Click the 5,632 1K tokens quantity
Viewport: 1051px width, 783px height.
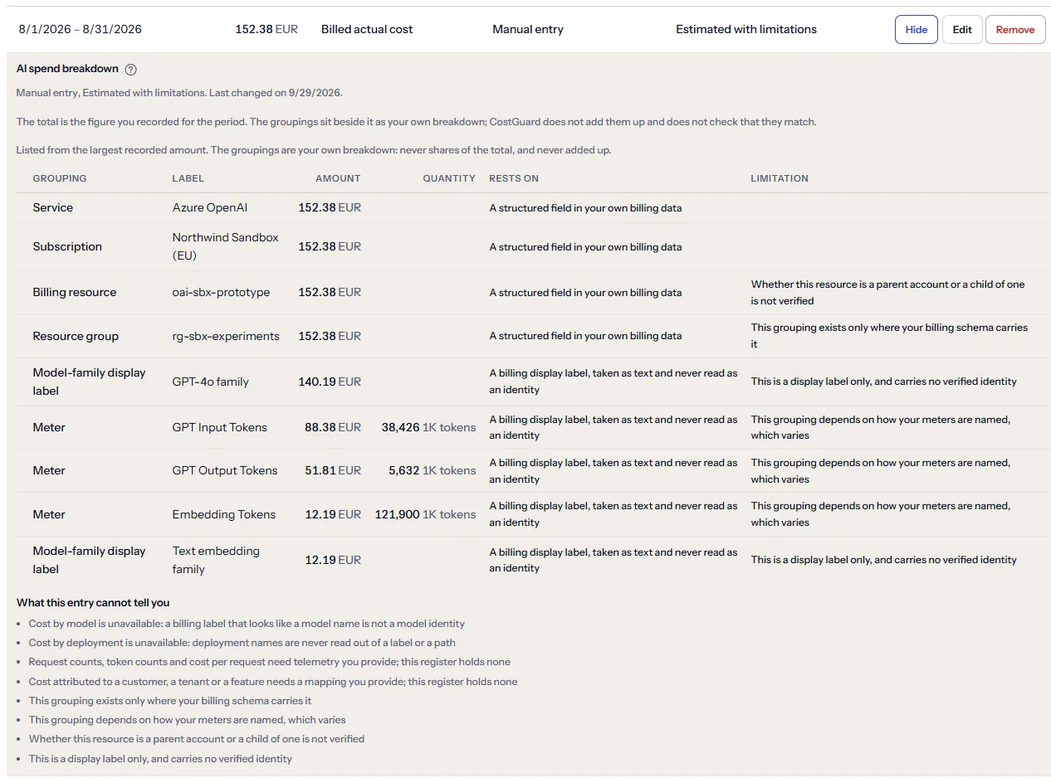coord(433,470)
